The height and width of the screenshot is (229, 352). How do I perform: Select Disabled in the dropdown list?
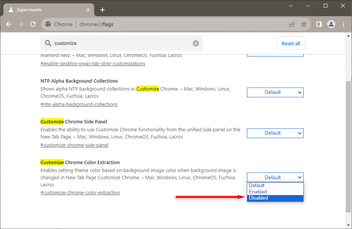click(275, 198)
